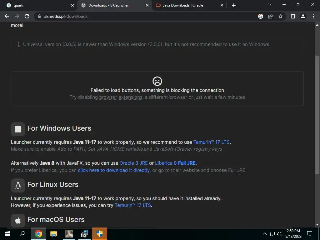Click the cat photo taskbar app

[x=69, y=234]
